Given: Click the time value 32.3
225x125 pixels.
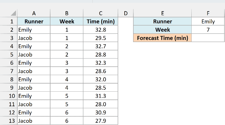Looking at the screenshot, I should point(101,63).
